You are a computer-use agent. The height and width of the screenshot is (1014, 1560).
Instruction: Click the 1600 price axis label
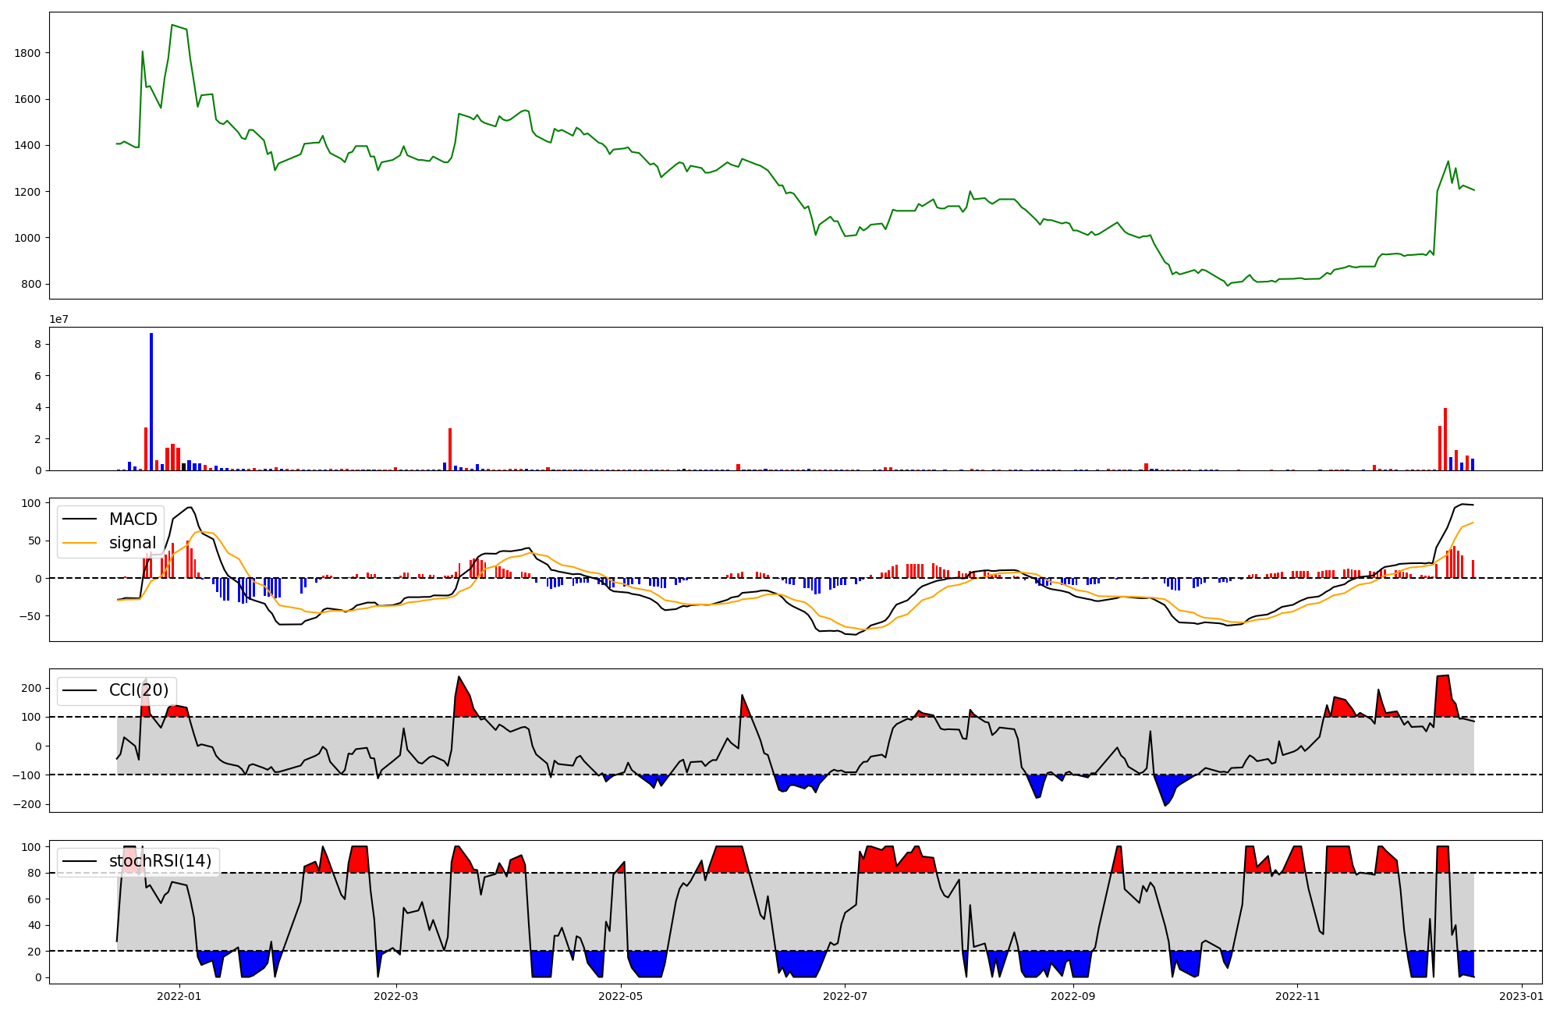click(x=27, y=99)
